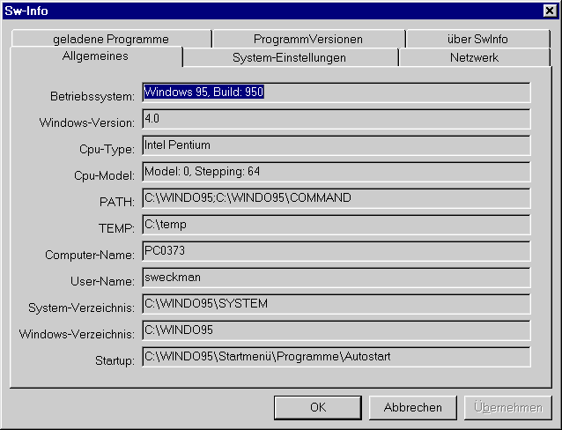Show the Netzwerk tab

474,58
